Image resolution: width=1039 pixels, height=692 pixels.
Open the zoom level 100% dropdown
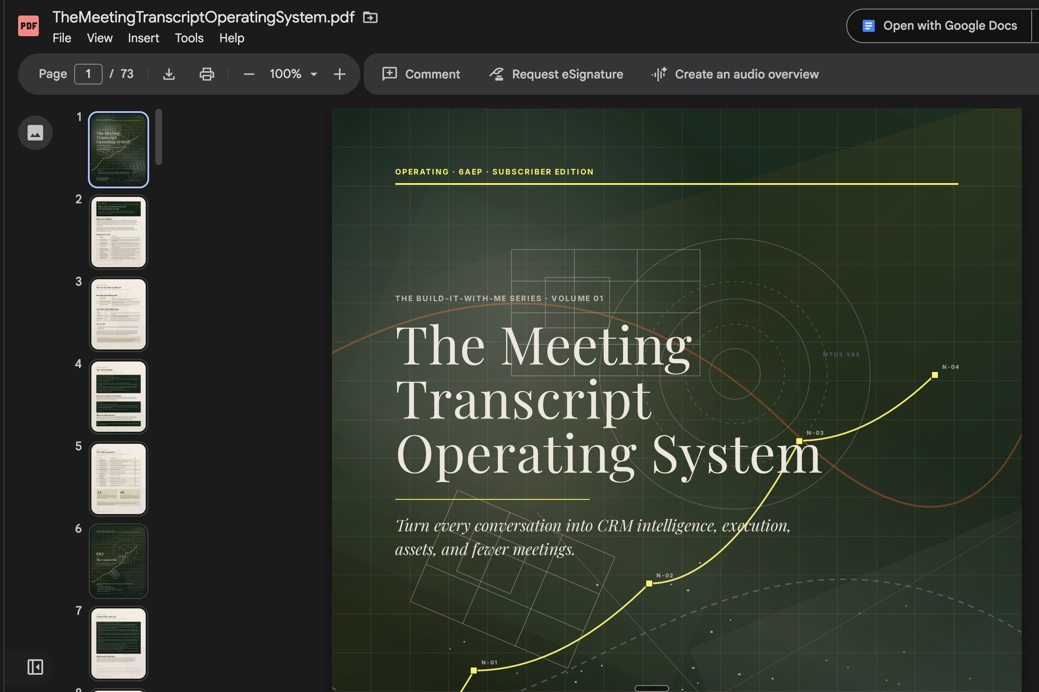pyautogui.click(x=294, y=74)
